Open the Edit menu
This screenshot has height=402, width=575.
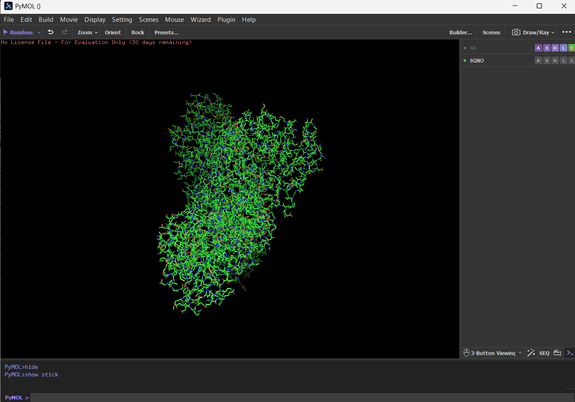pyautogui.click(x=26, y=20)
